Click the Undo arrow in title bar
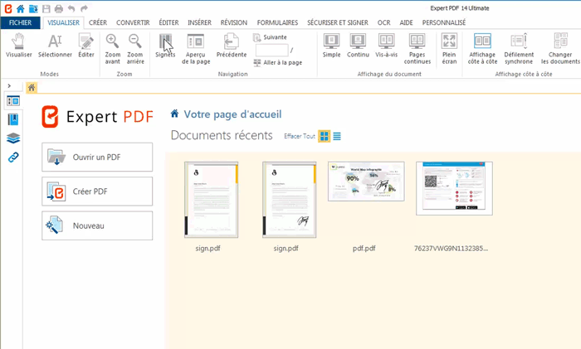Image resolution: width=581 pixels, height=349 pixels. (71, 8)
